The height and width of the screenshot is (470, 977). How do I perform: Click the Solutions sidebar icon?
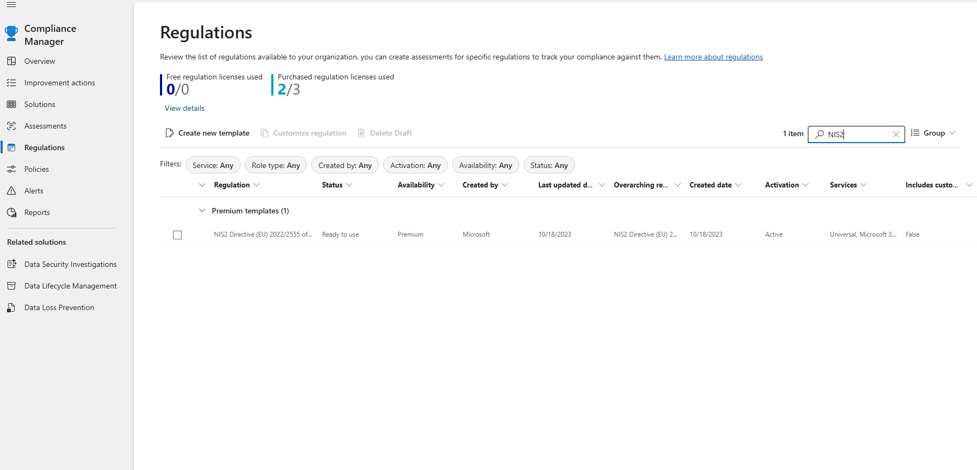pyautogui.click(x=11, y=104)
